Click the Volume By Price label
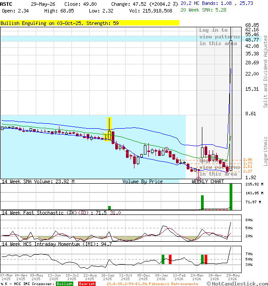268x286 pixels. pos(142,181)
